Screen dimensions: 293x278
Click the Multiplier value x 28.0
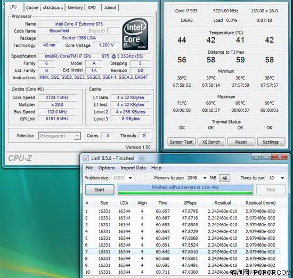(x=57, y=104)
